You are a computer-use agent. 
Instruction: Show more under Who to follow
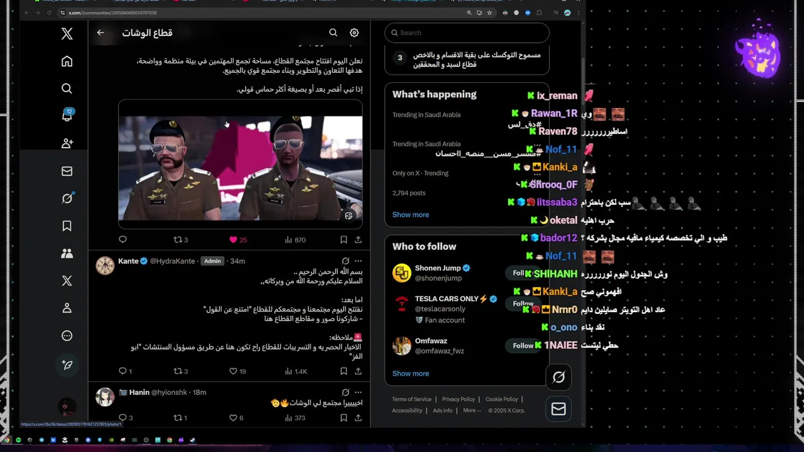pos(411,374)
